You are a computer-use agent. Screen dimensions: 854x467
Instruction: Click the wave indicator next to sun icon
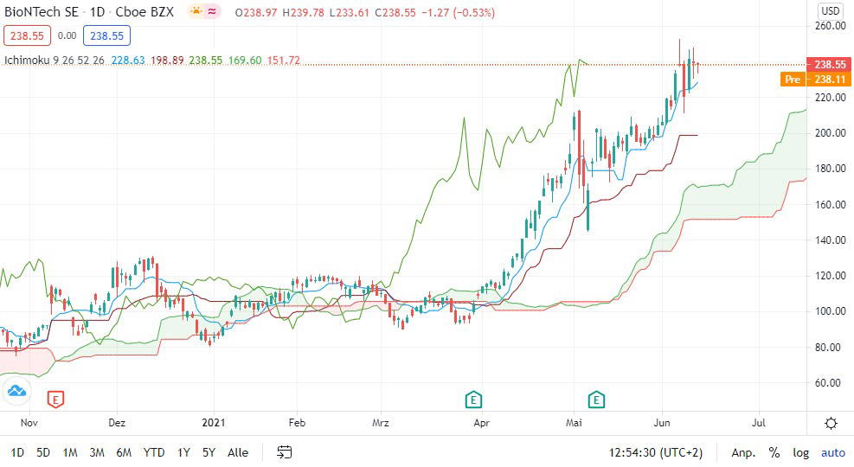(211, 11)
